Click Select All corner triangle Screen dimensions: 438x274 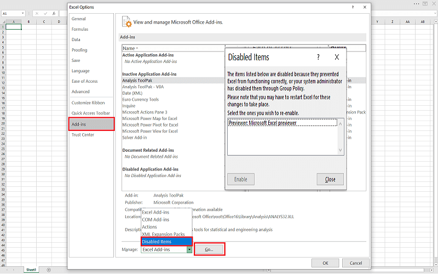click(3, 21)
